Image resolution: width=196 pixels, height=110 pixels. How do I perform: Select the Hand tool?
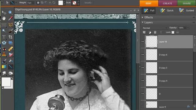click(x=4, y=18)
